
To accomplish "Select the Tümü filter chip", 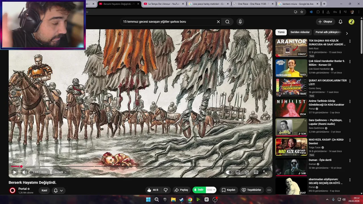I will 281,32.
